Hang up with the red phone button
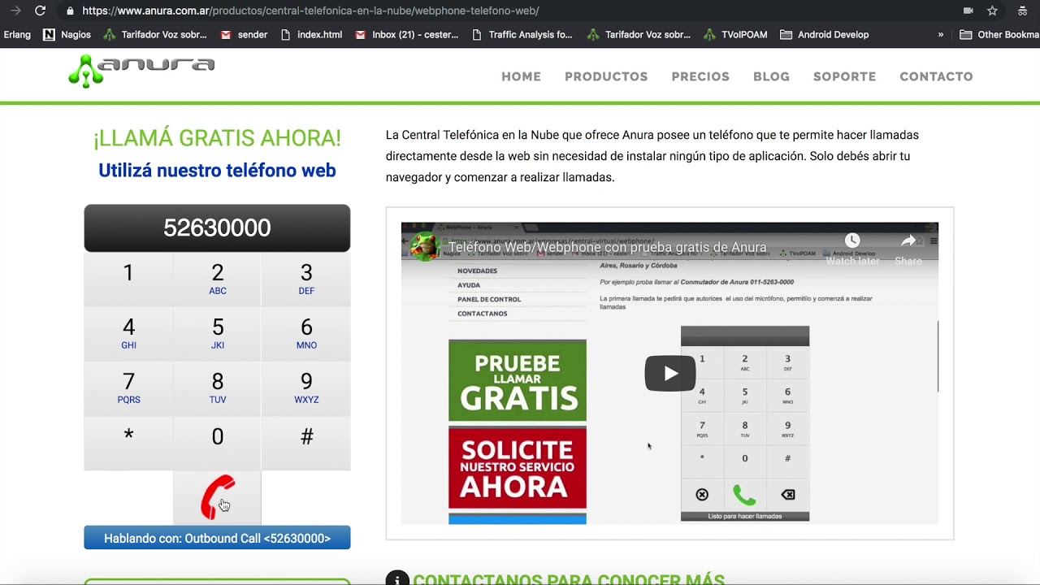Screen dimensions: 1040x585 (x=217, y=497)
